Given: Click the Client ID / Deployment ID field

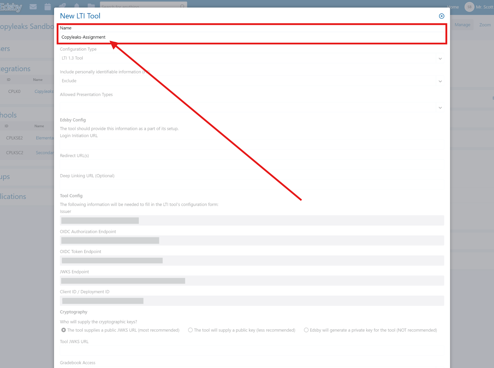Looking at the screenshot, I should click(x=252, y=301).
